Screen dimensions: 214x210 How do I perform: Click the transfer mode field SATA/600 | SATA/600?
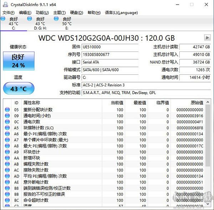click(110, 70)
